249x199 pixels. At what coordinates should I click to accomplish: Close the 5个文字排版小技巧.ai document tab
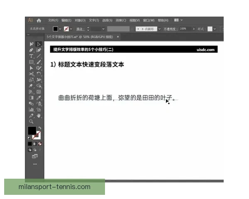pos(118,37)
